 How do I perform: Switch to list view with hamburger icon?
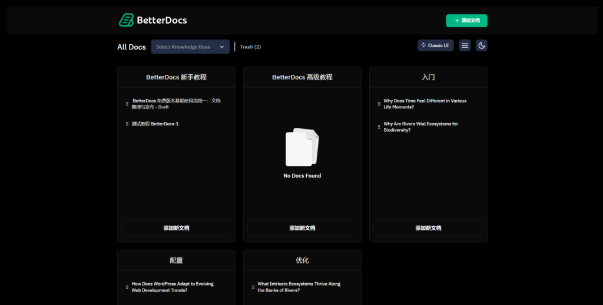coord(465,45)
